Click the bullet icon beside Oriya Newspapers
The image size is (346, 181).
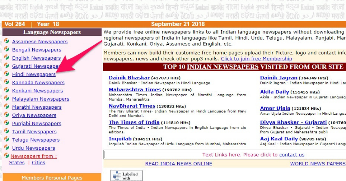(7, 115)
